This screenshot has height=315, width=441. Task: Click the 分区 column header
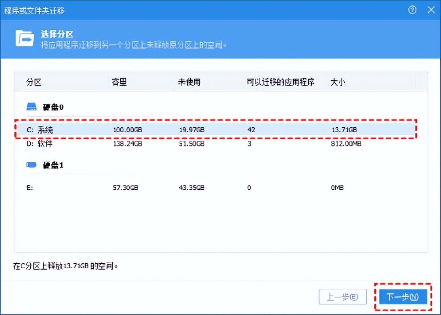34,82
